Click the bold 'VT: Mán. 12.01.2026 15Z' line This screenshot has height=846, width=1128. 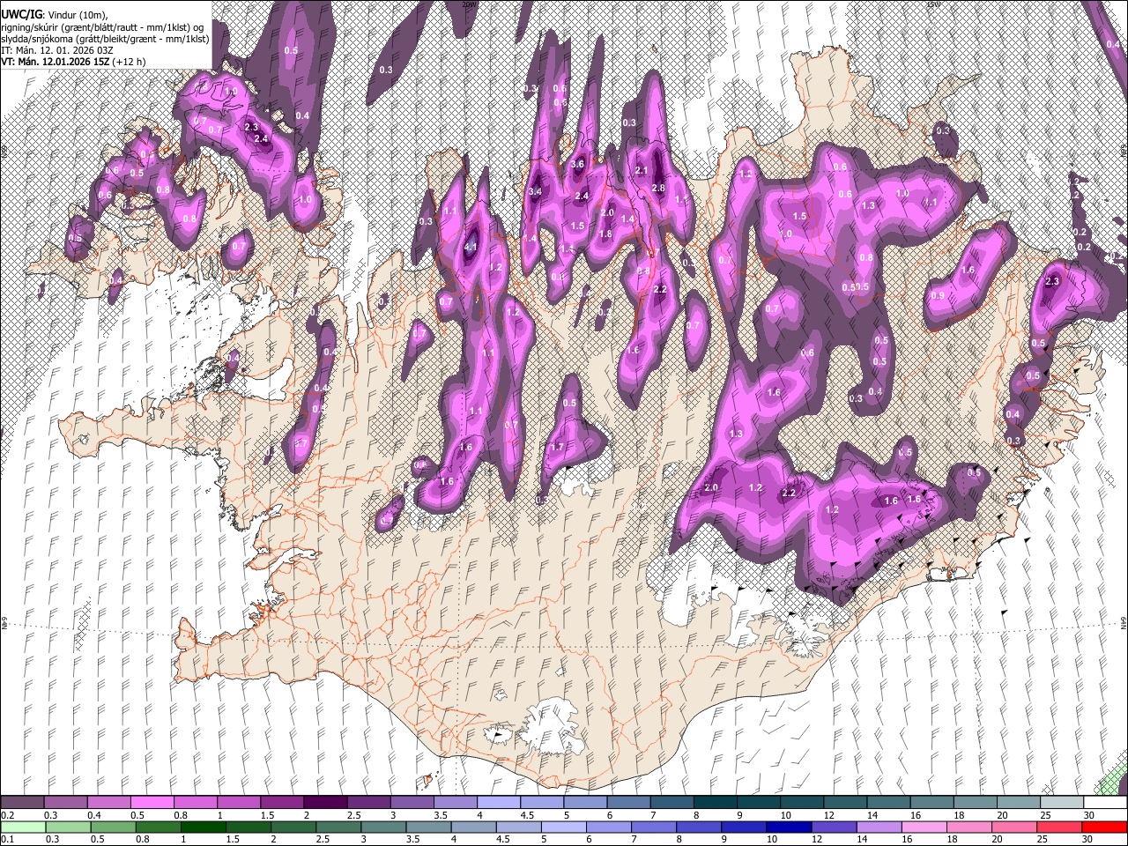(x=54, y=62)
